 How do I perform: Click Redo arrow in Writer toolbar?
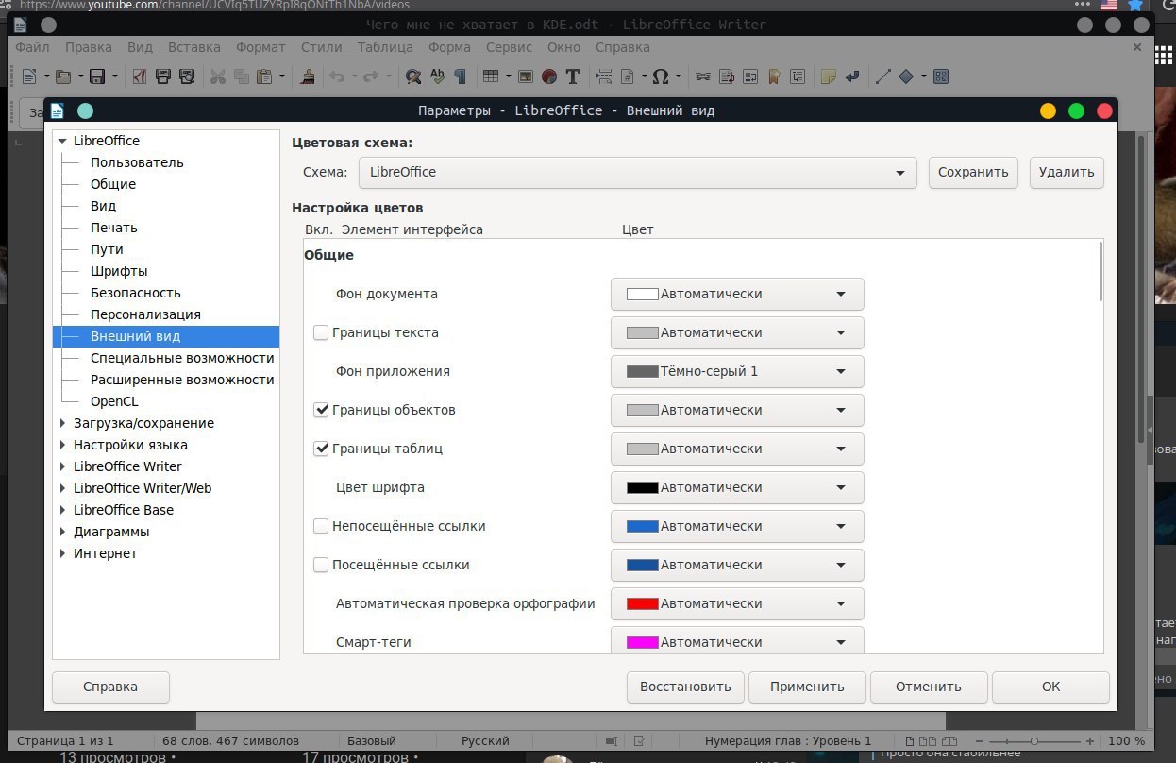click(x=371, y=76)
